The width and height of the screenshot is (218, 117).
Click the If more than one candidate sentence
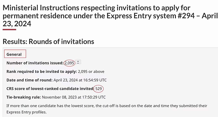pyautogui.click(x=107, y=109)
